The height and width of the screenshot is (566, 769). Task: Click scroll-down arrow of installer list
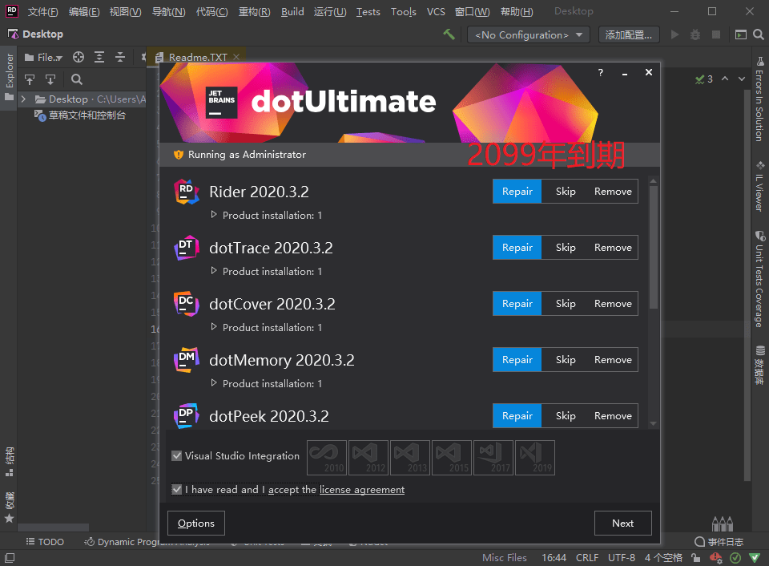[654, 423]
